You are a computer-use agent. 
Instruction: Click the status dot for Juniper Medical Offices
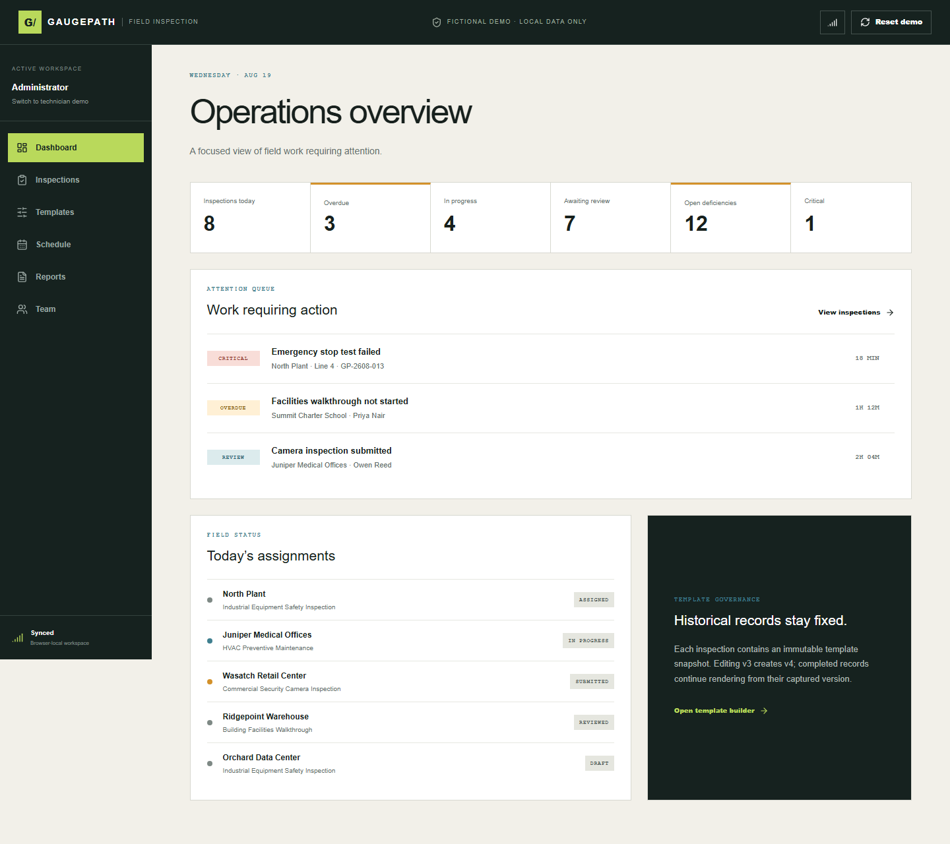pyautogui.click(x=210, y=641)
